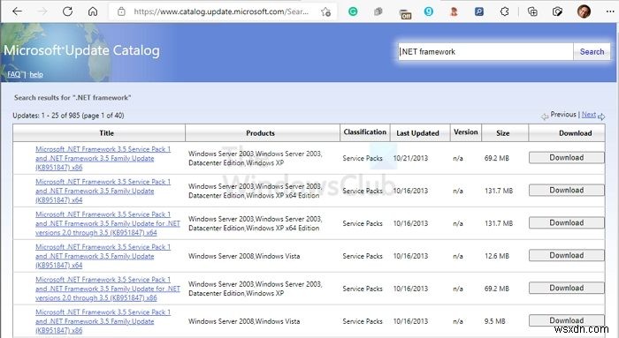The height and width of the screenshot is (338, 619).
Task: Sort by the Classification column header
Action: [364, 132]
